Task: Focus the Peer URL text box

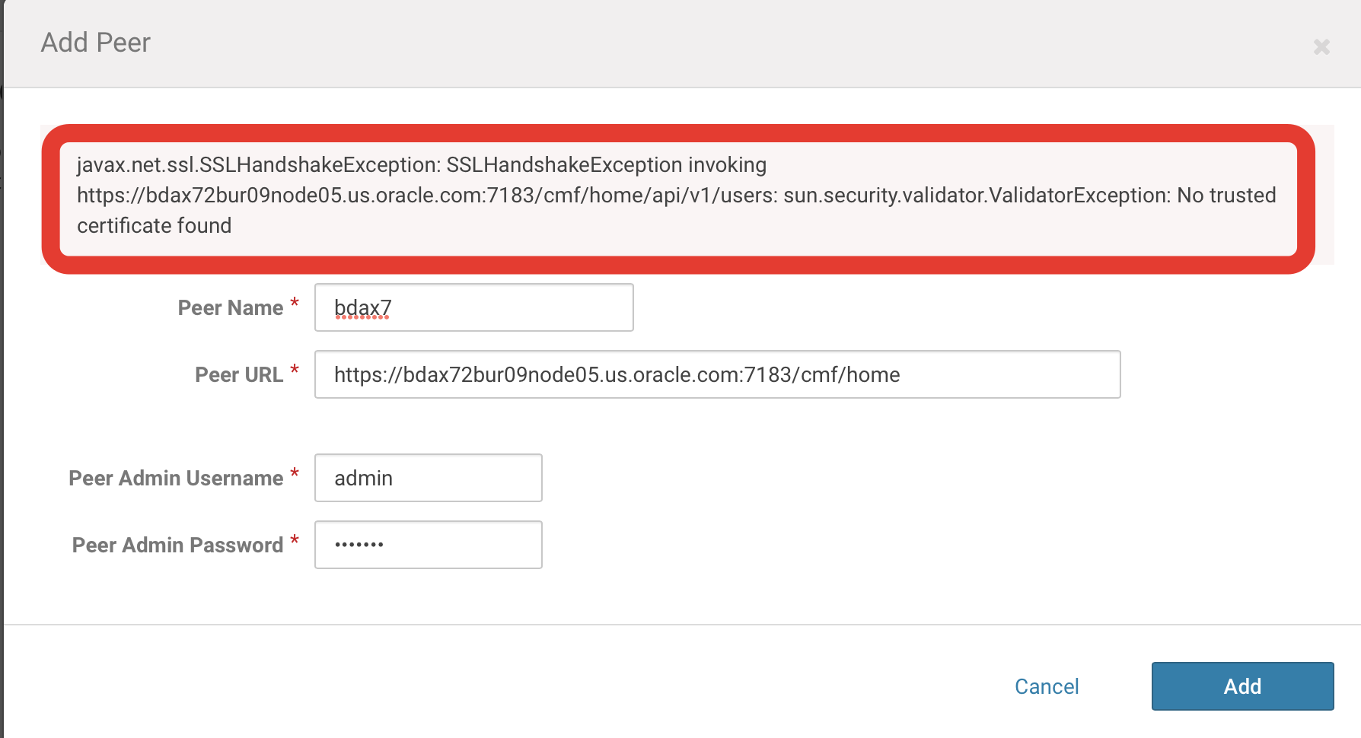Action: tap(717, 374)
